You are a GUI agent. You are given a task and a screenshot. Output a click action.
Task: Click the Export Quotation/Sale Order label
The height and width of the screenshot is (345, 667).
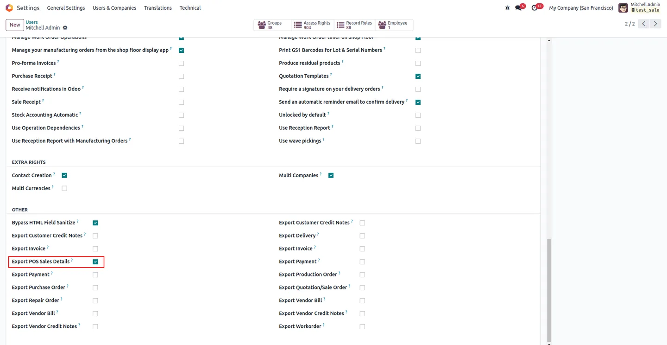pyautogui.click(x=313, y=287)
